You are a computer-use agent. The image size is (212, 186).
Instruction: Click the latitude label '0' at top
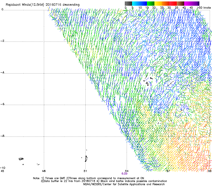tap(2, 9)
